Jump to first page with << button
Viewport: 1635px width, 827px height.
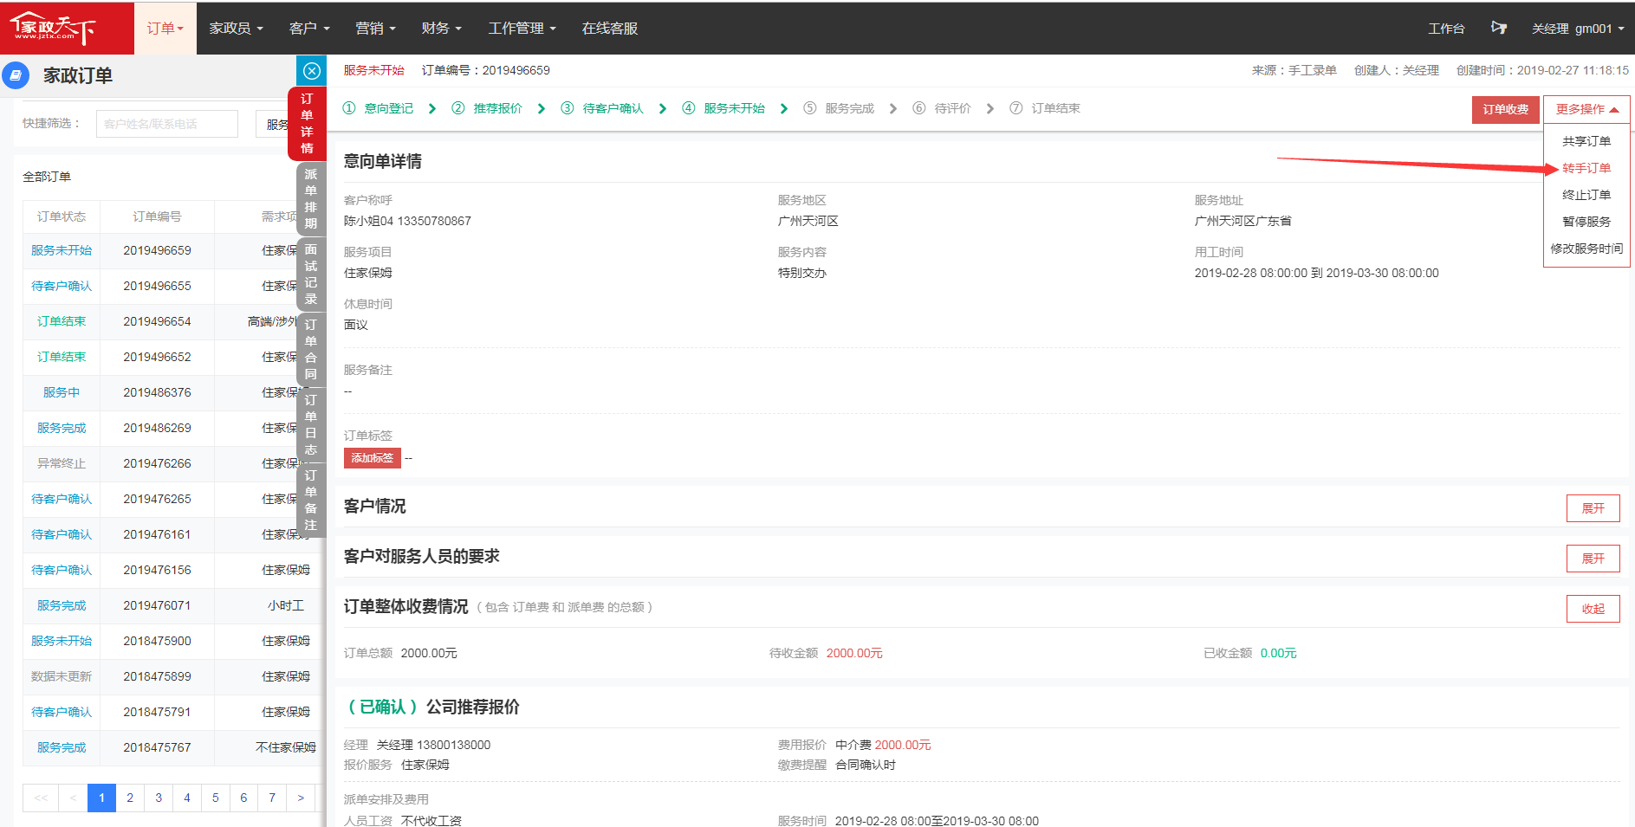point(41,798)
